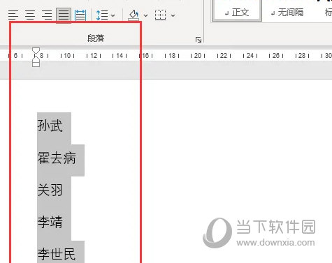Apply shading fill bucket color

[133, 15]
